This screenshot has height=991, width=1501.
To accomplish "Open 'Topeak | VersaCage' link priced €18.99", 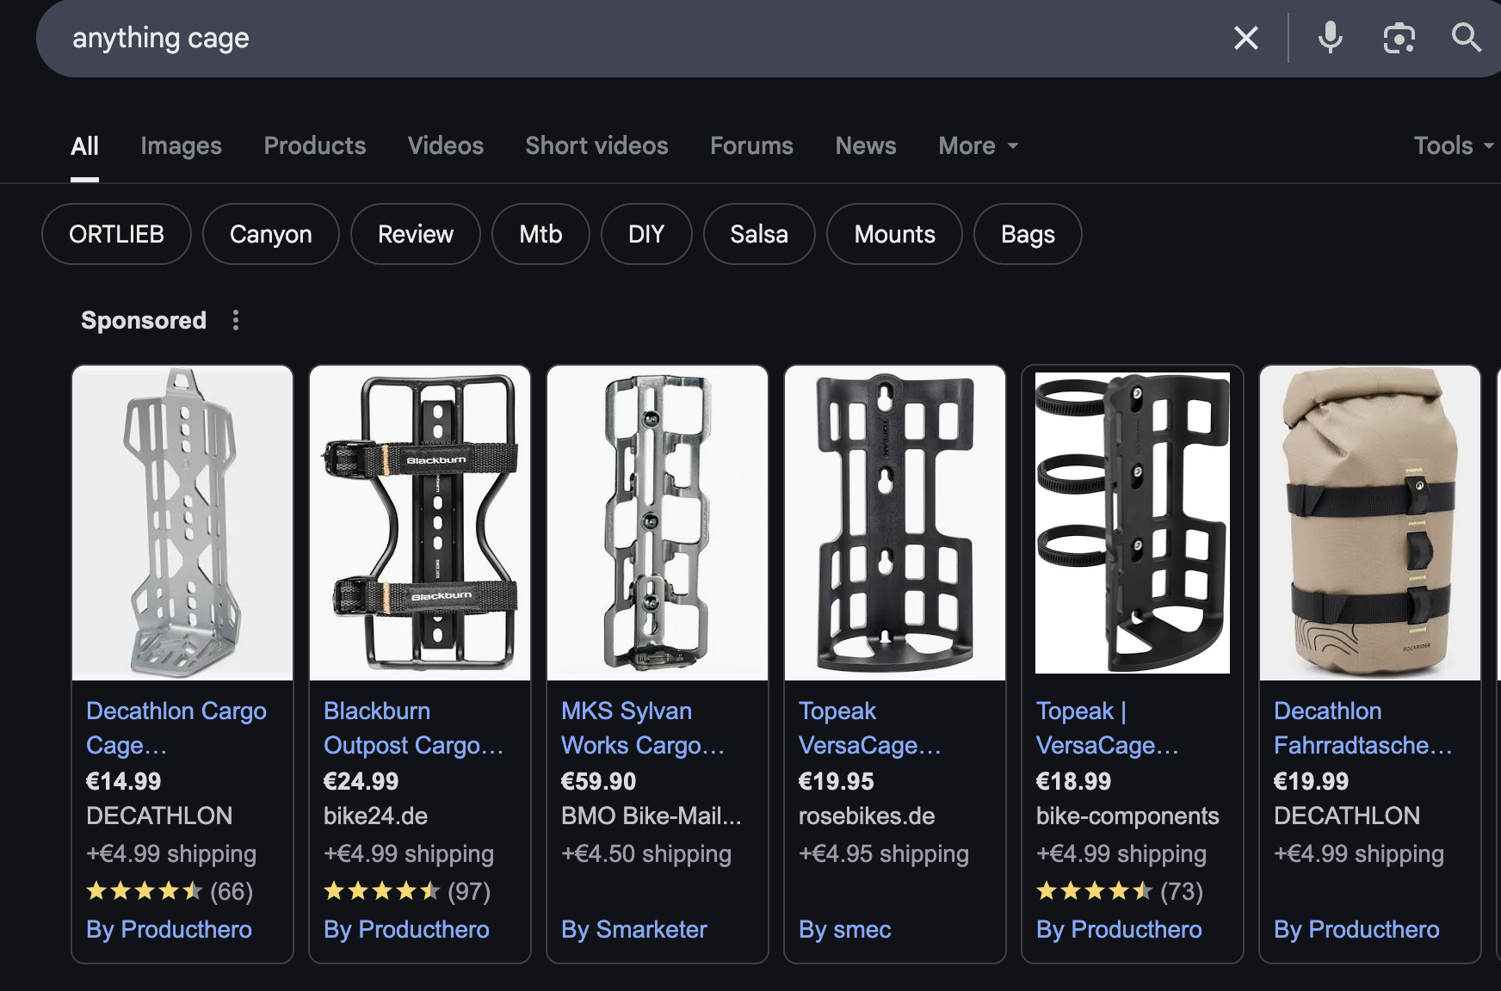I will [x=1108, y=728].
